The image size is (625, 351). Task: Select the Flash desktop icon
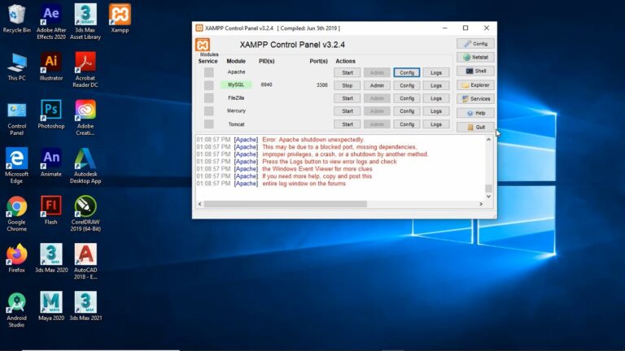click(x=51, y=210)
